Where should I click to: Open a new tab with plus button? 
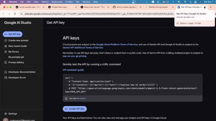(211, 7)
